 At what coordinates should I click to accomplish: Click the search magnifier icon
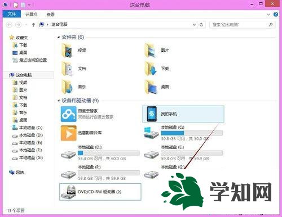[271, 25]
